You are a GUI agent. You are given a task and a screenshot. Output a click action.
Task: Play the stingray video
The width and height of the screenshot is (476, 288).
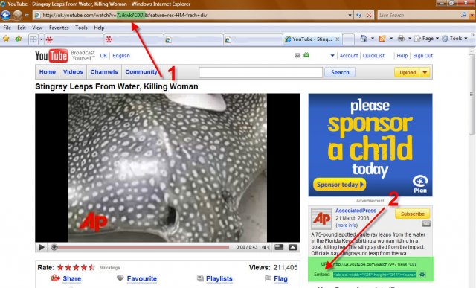(x=42, y=247)
